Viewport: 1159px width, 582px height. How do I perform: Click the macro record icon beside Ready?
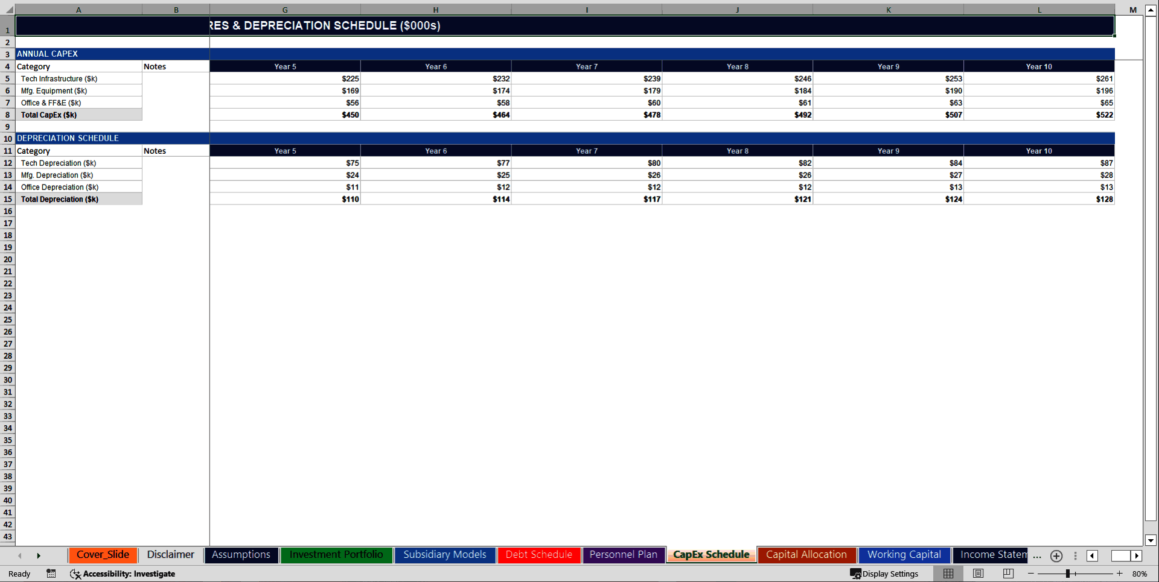click(x=51, y=574)
